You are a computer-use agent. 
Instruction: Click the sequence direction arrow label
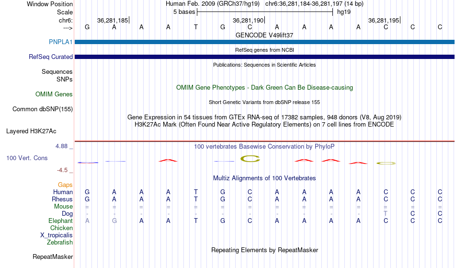(68, 28)
